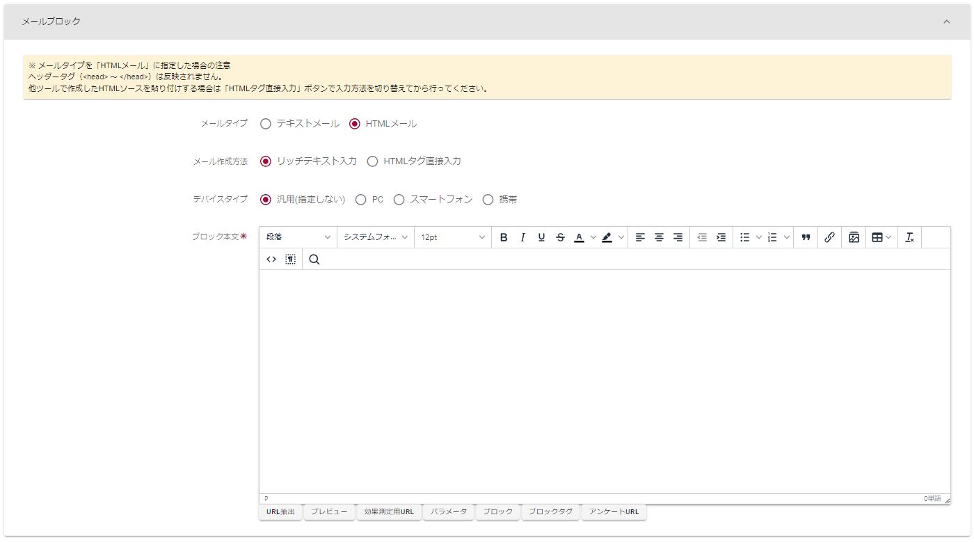Select テキストメール mail type

click(x=266, y=124)
